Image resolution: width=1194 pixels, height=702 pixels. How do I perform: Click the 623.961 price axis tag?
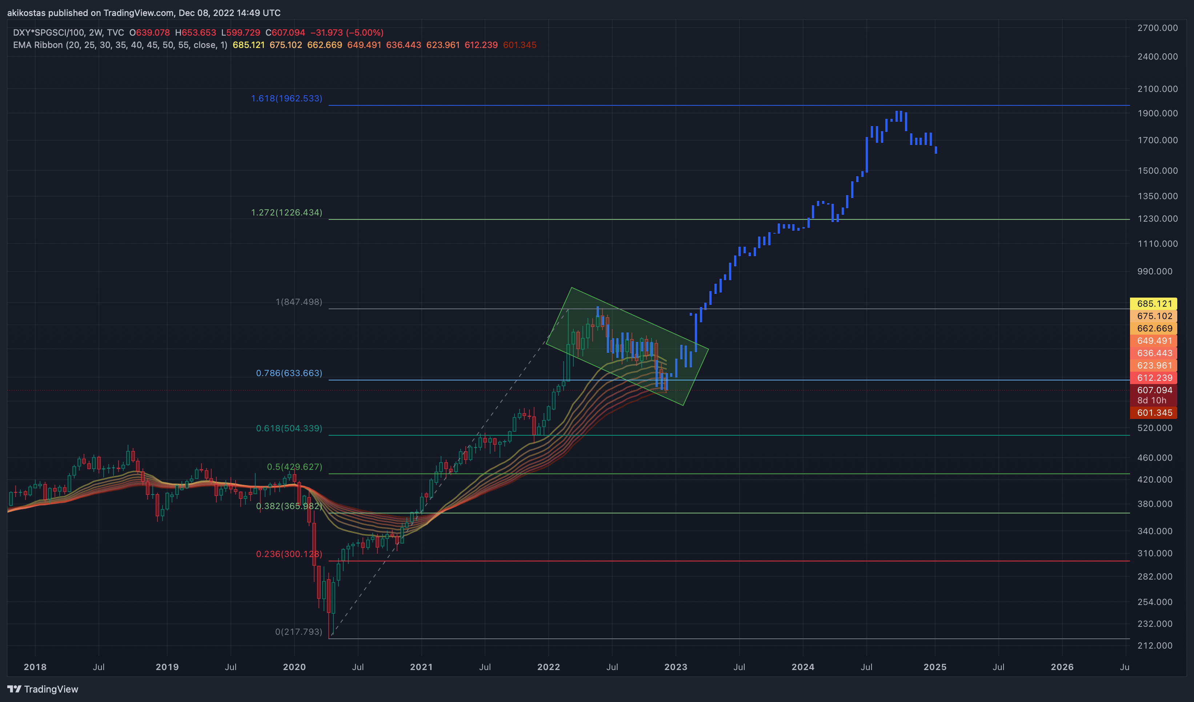[1154, 366]
